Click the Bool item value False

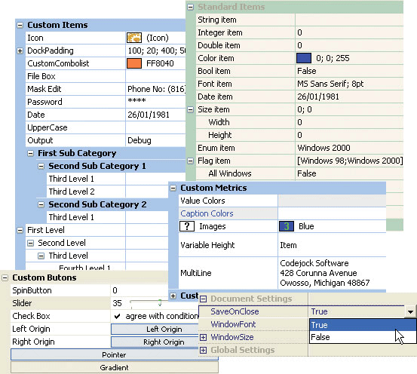click(x=307, y=71)
